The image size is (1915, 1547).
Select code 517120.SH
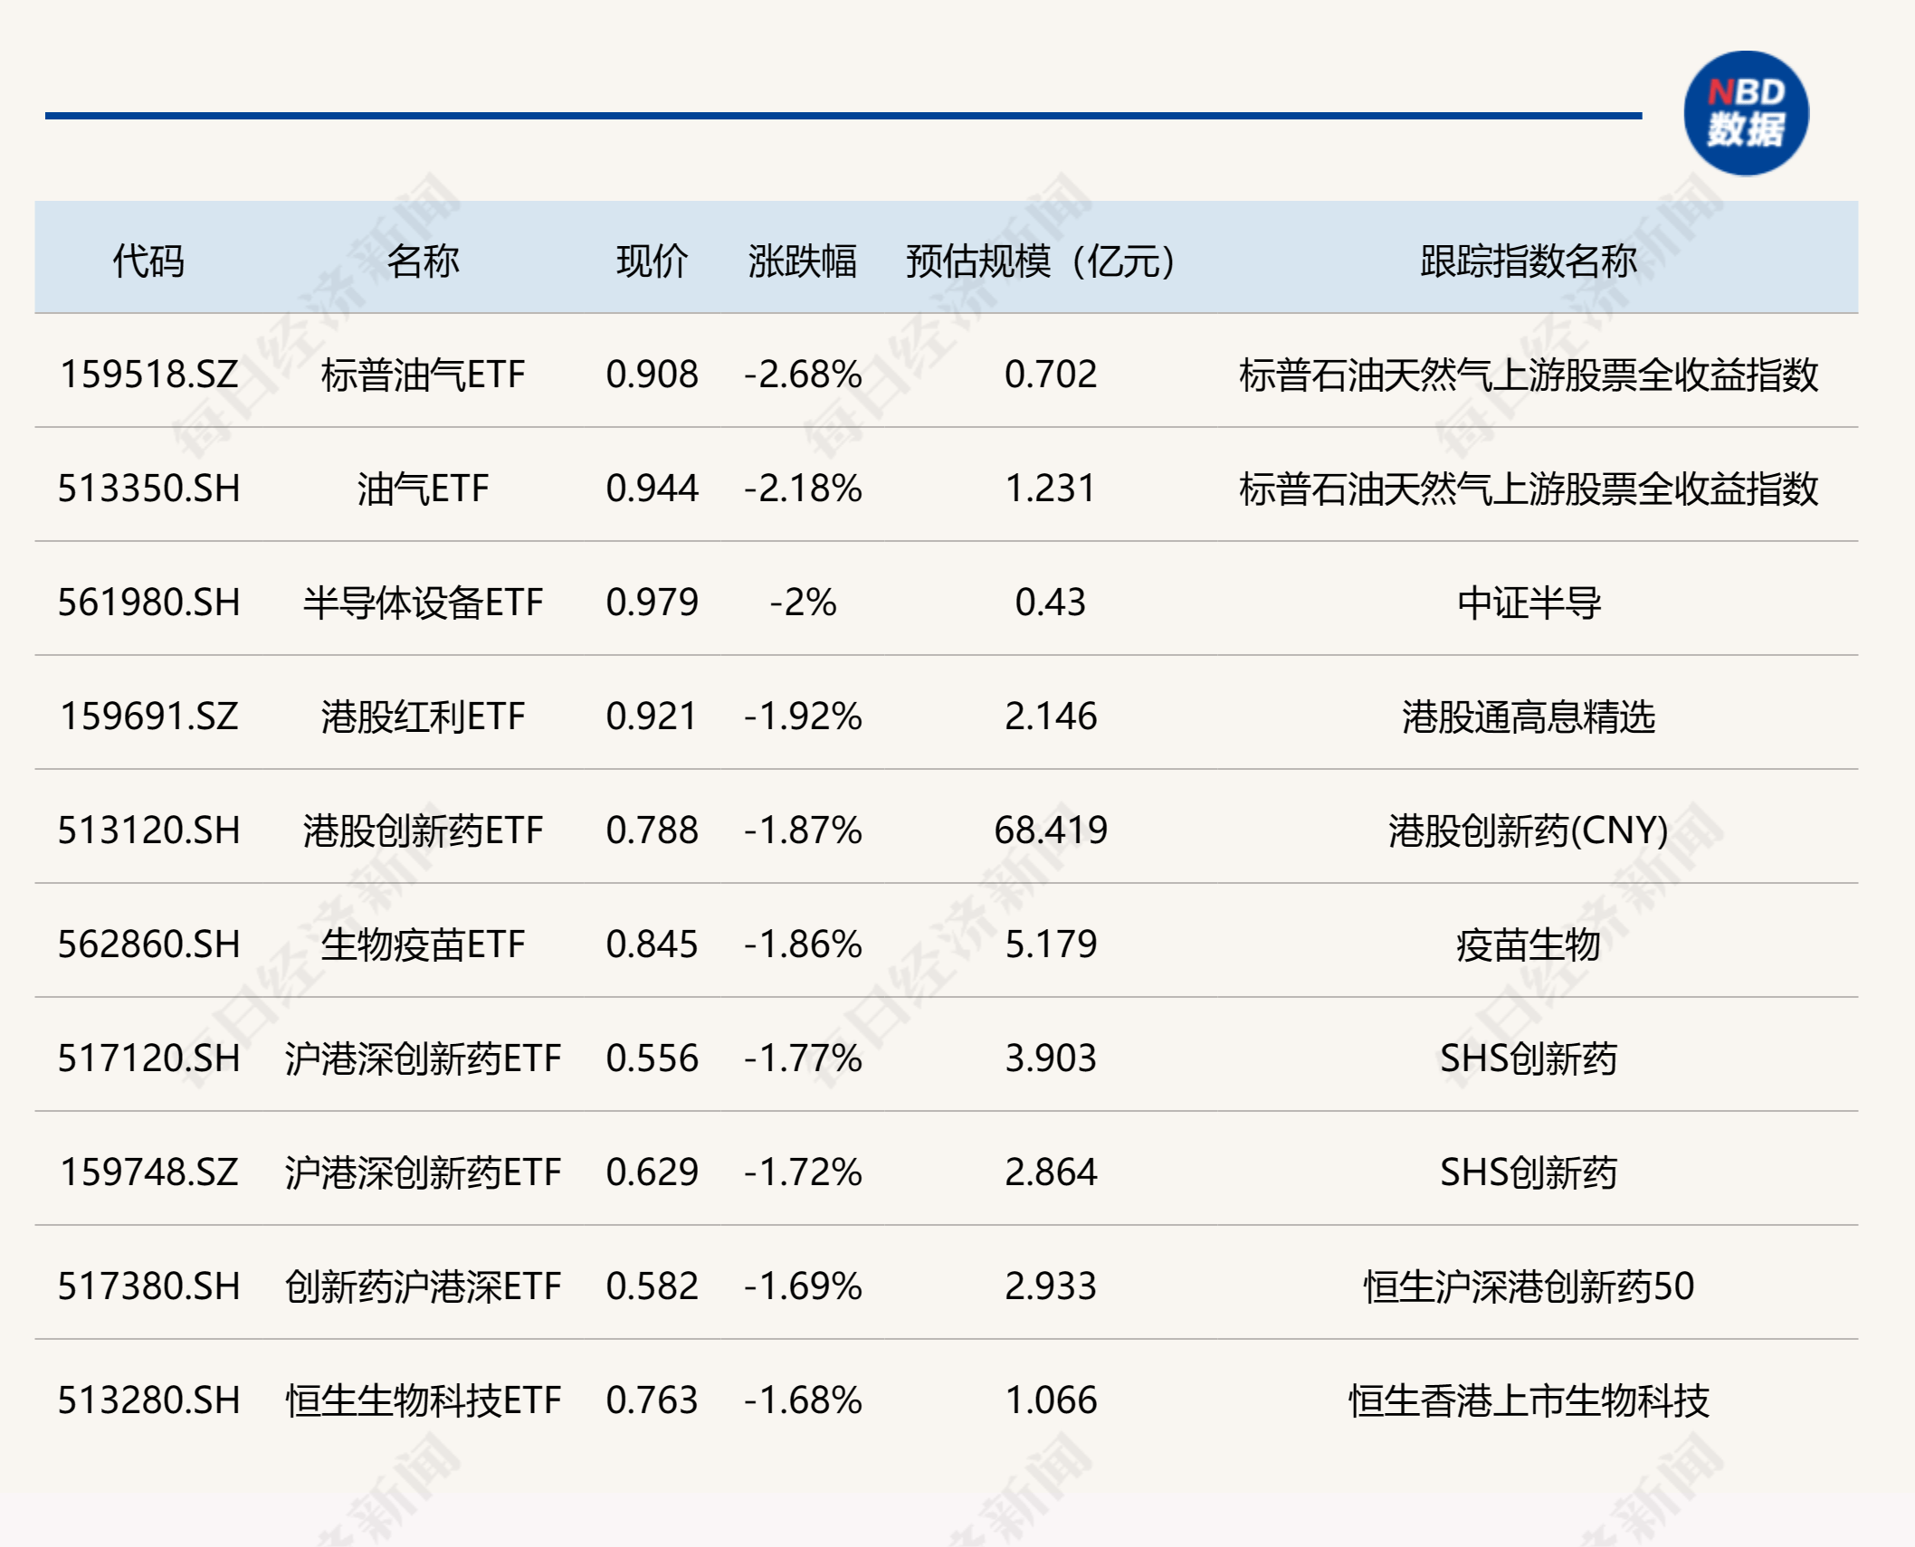click(x=148, y=1058)
